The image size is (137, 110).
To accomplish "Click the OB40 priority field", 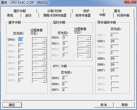I will [x=21, y=40].
